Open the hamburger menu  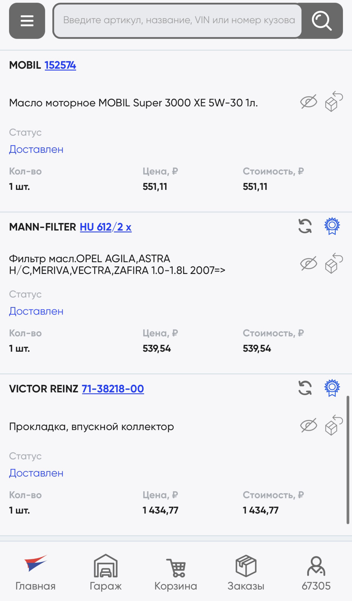tap(27, 21)
